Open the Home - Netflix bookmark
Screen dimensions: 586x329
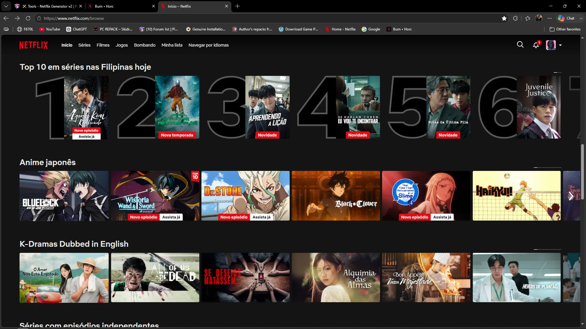tap(341, 29)
